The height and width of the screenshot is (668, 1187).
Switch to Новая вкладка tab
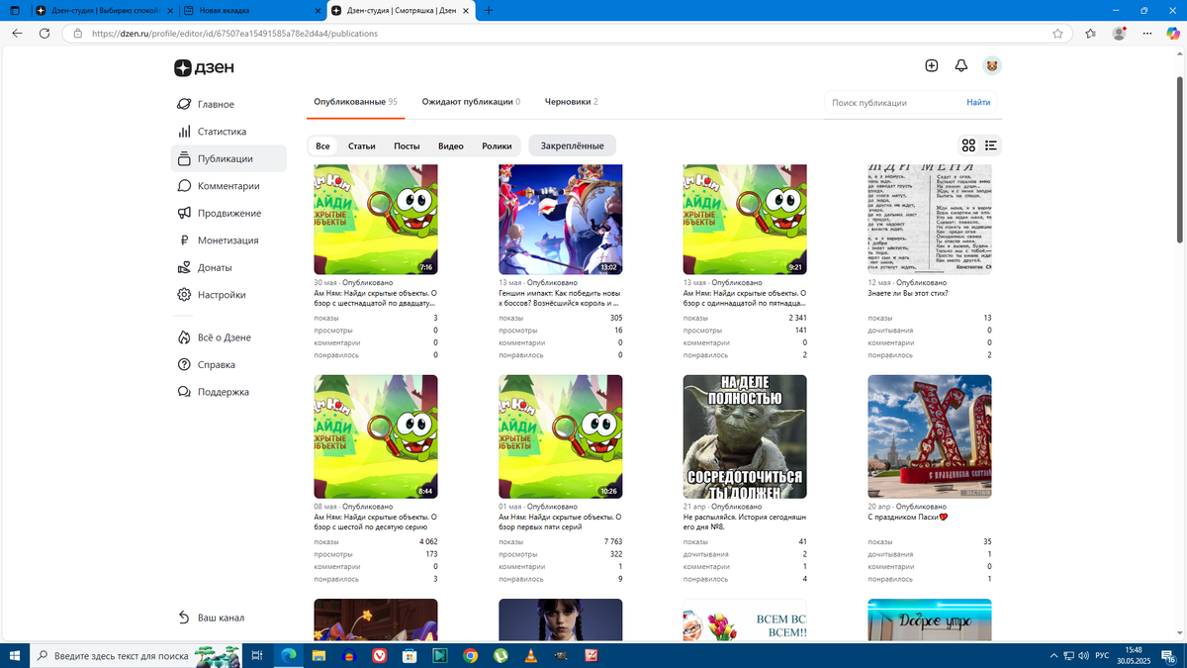click(253, 10)
